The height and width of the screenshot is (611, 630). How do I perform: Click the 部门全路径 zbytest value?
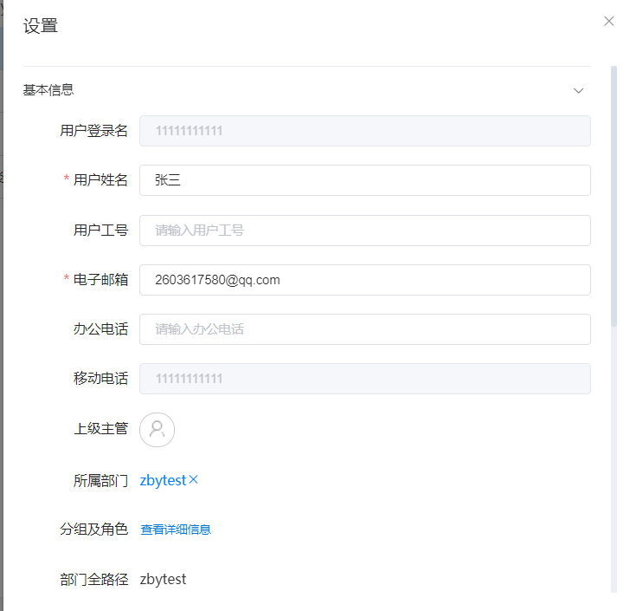click(x=163, y=579)
